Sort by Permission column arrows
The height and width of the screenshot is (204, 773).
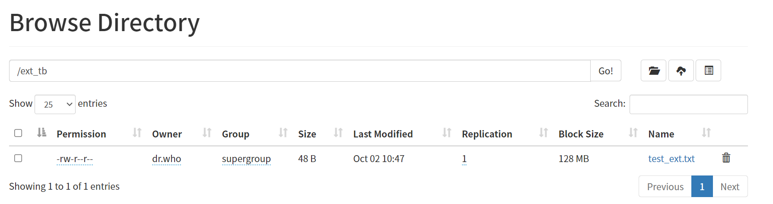[x=137, y=133]
